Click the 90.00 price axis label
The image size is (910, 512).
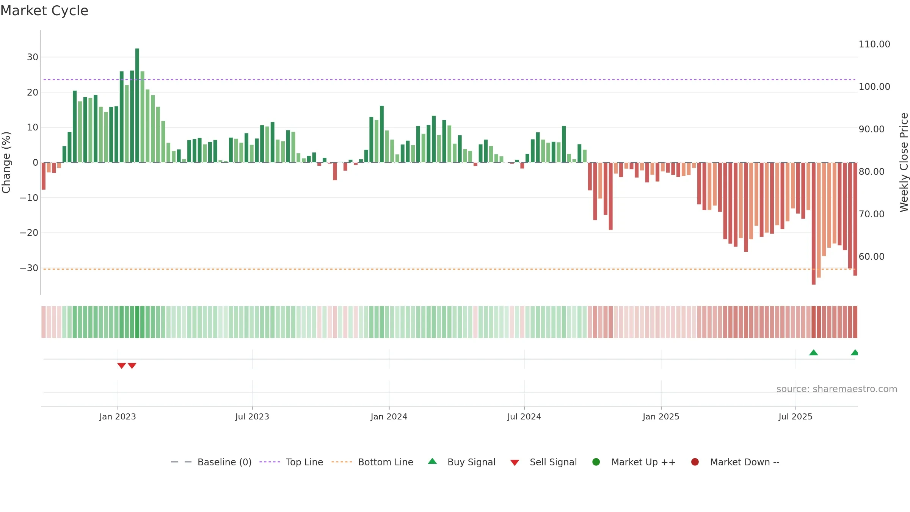point(872,129)
